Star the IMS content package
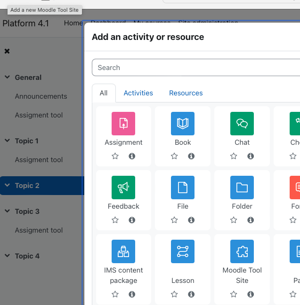Image resolution: width=300 pixels, height=305 pixels. 115,294
